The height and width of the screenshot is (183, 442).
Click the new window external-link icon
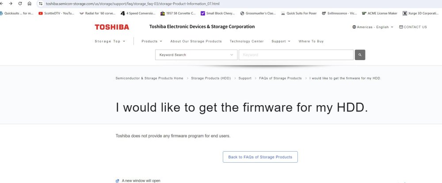pyautogui.click(x=117, y=181)
